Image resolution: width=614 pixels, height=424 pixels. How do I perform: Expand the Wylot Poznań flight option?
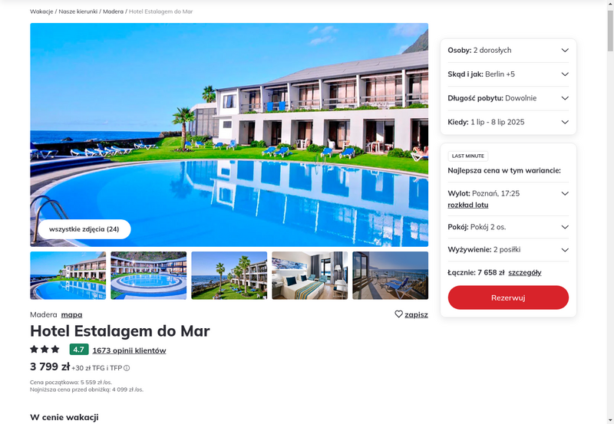pyautogui.click(x=565, y=193)
